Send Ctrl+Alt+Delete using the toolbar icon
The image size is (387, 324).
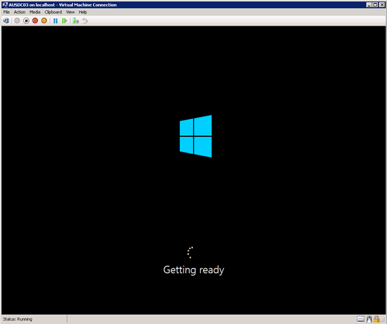tap(6, 21)
